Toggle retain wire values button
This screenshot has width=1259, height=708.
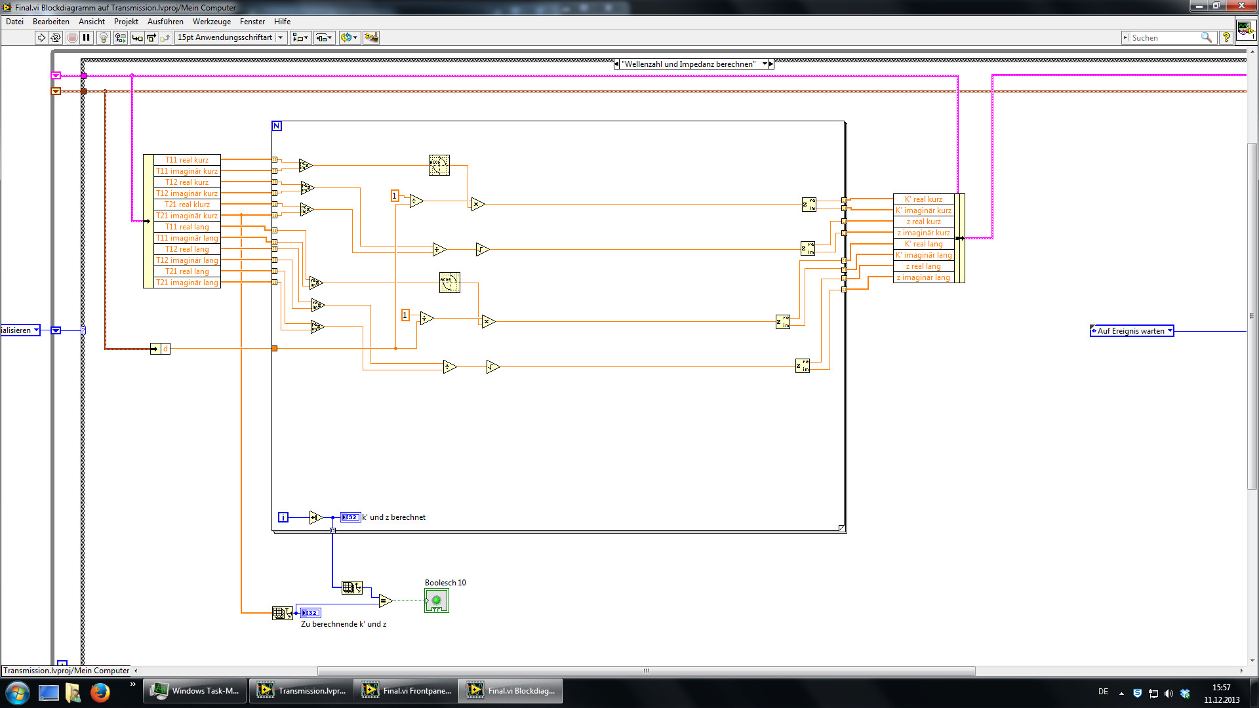click(120, 38)
